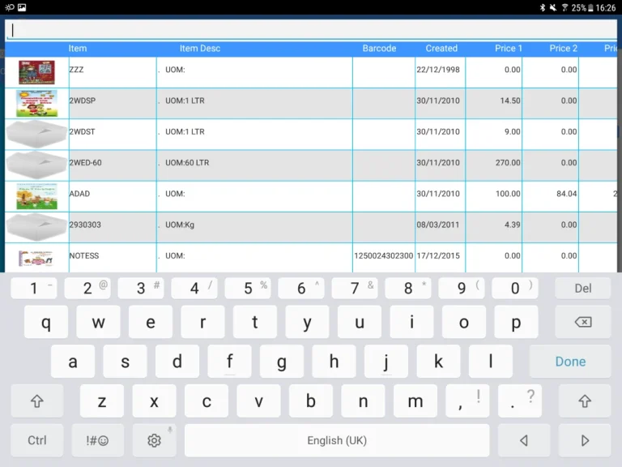Click the Item Desc column header

200,49
